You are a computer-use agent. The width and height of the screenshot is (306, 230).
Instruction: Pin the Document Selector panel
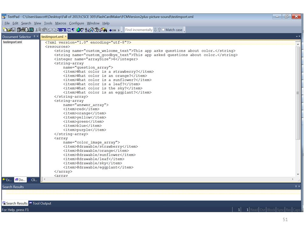(34, 36)
